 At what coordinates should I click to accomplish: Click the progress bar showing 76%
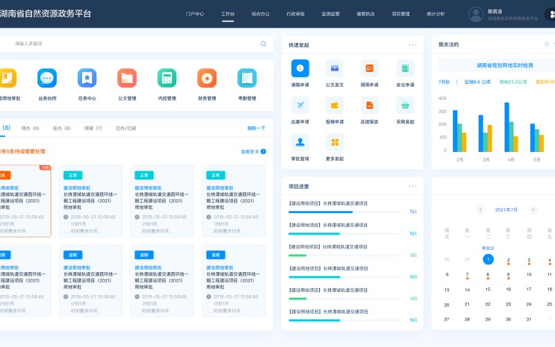(344, 212)
